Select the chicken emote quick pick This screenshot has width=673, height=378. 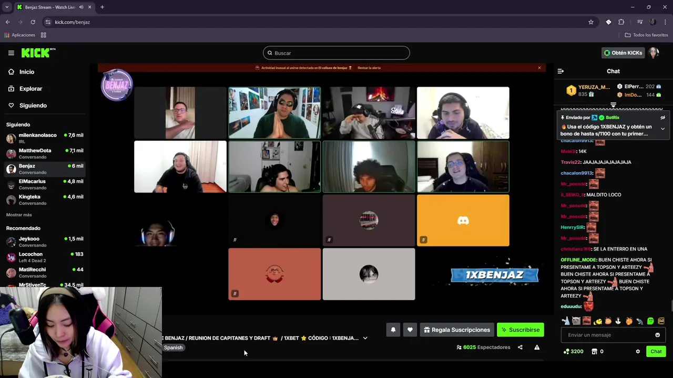618,321
